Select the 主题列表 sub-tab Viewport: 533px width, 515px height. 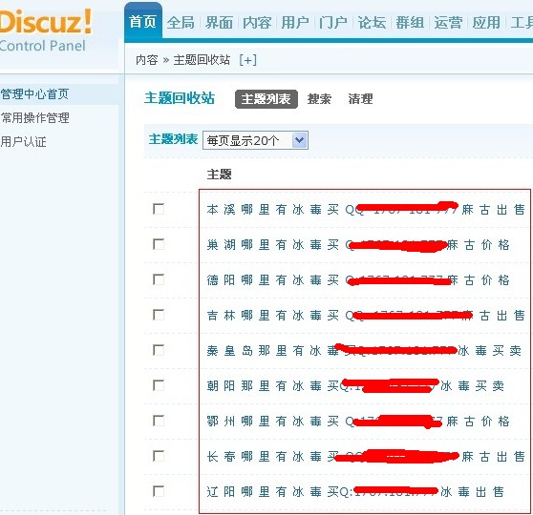coord(266,99)
